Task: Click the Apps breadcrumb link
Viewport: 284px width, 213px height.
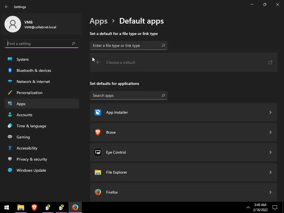Action: [98, 21]
